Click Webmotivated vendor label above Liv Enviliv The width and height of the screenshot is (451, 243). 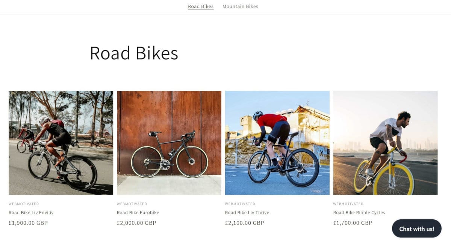coord(24,204)
